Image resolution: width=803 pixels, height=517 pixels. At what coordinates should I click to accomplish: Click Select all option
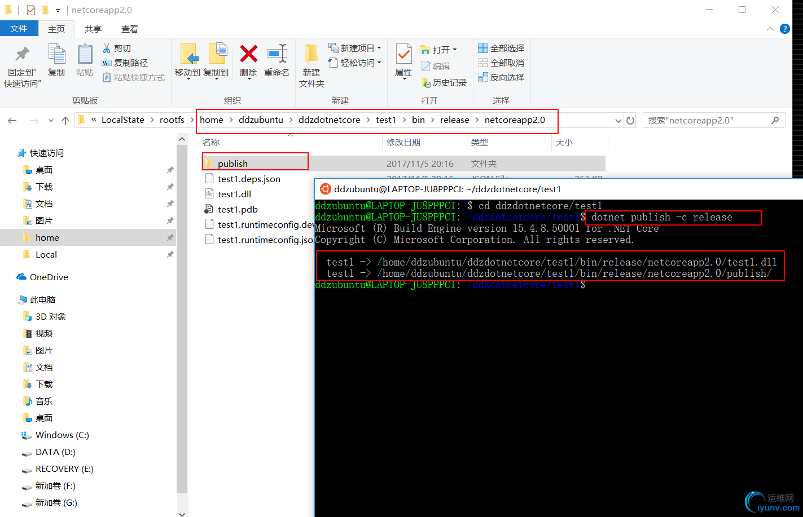[501, 48]
